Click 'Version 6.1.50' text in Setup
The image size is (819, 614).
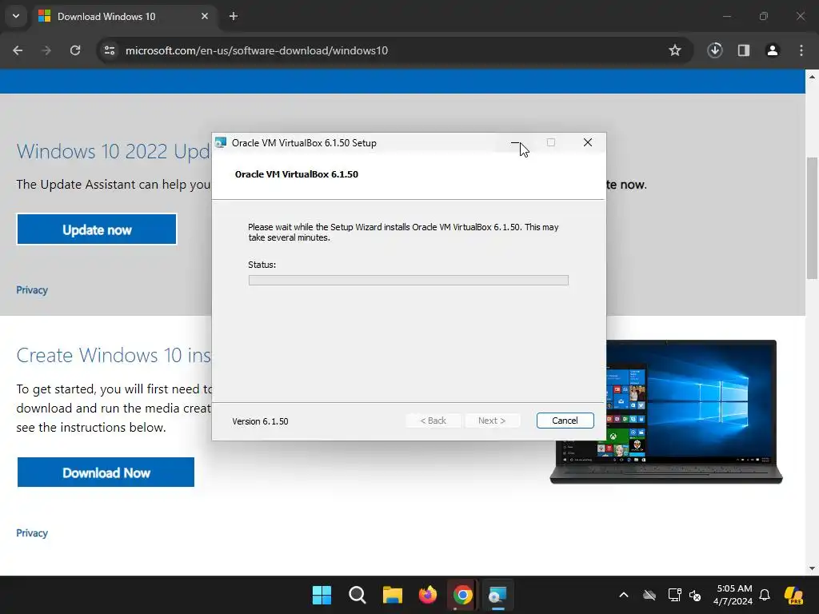click(x=260, y=421)
